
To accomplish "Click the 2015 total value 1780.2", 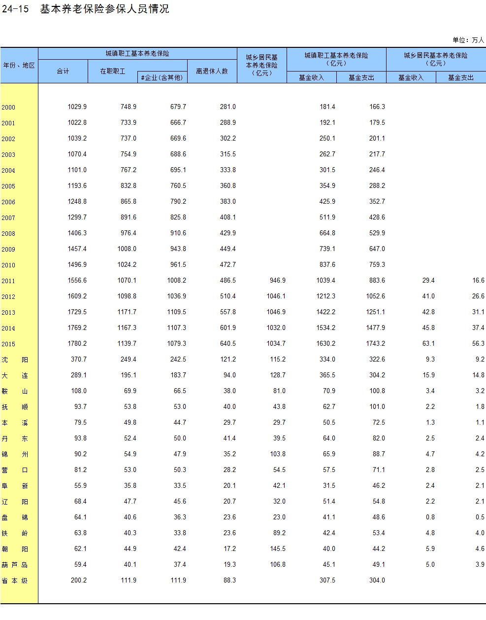I will click(x=77, y=343).
